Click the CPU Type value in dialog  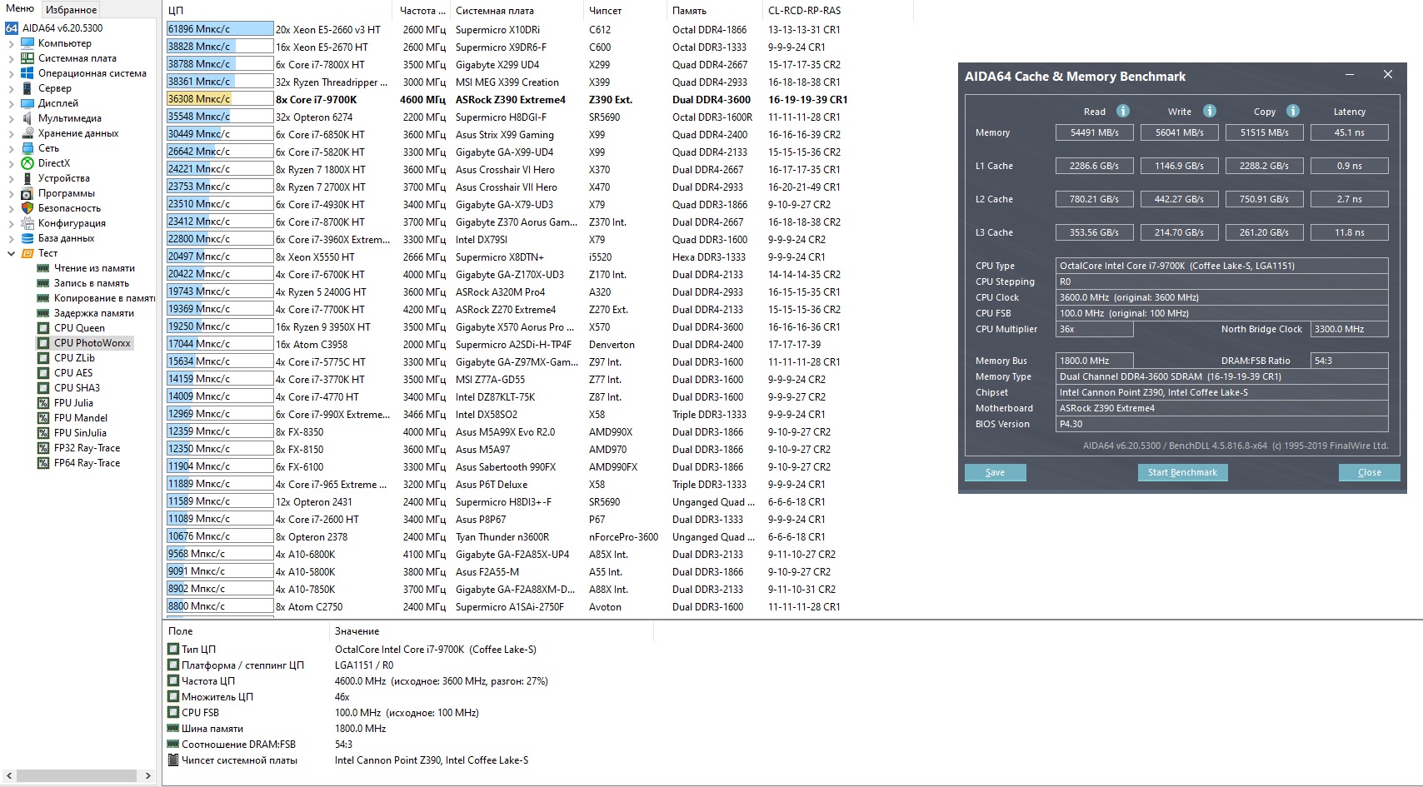(1222, 266)
